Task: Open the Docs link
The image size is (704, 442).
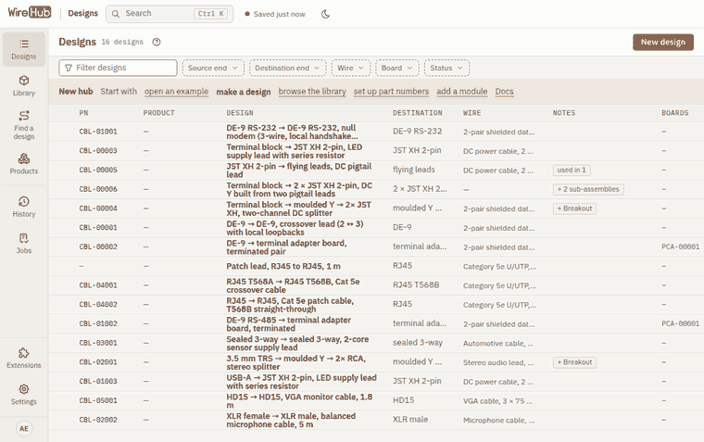Action: point(504,91)
